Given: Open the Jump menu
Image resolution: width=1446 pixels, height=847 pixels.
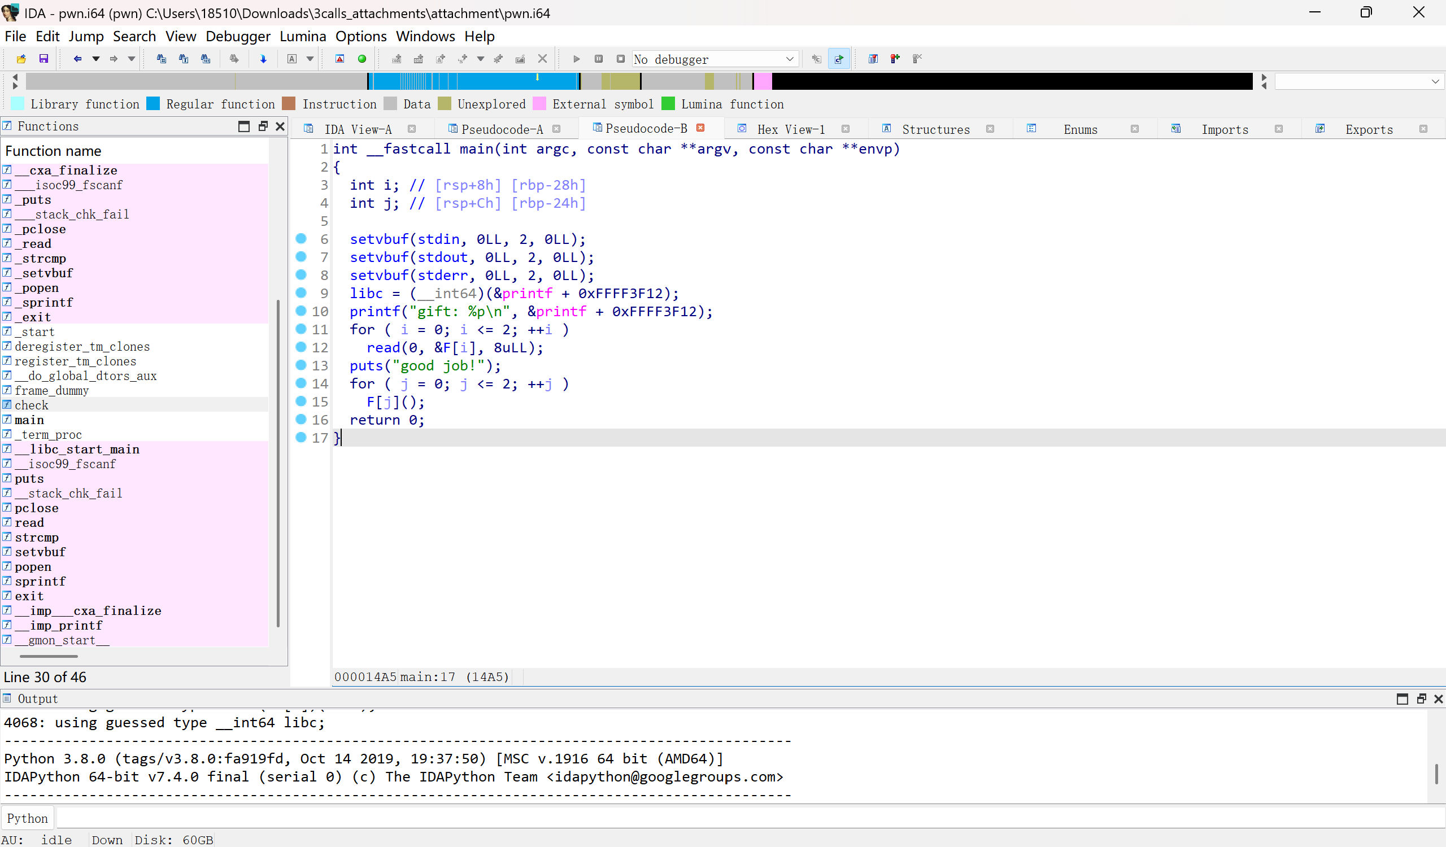Looking at the screenshot, I should (86, 36).
